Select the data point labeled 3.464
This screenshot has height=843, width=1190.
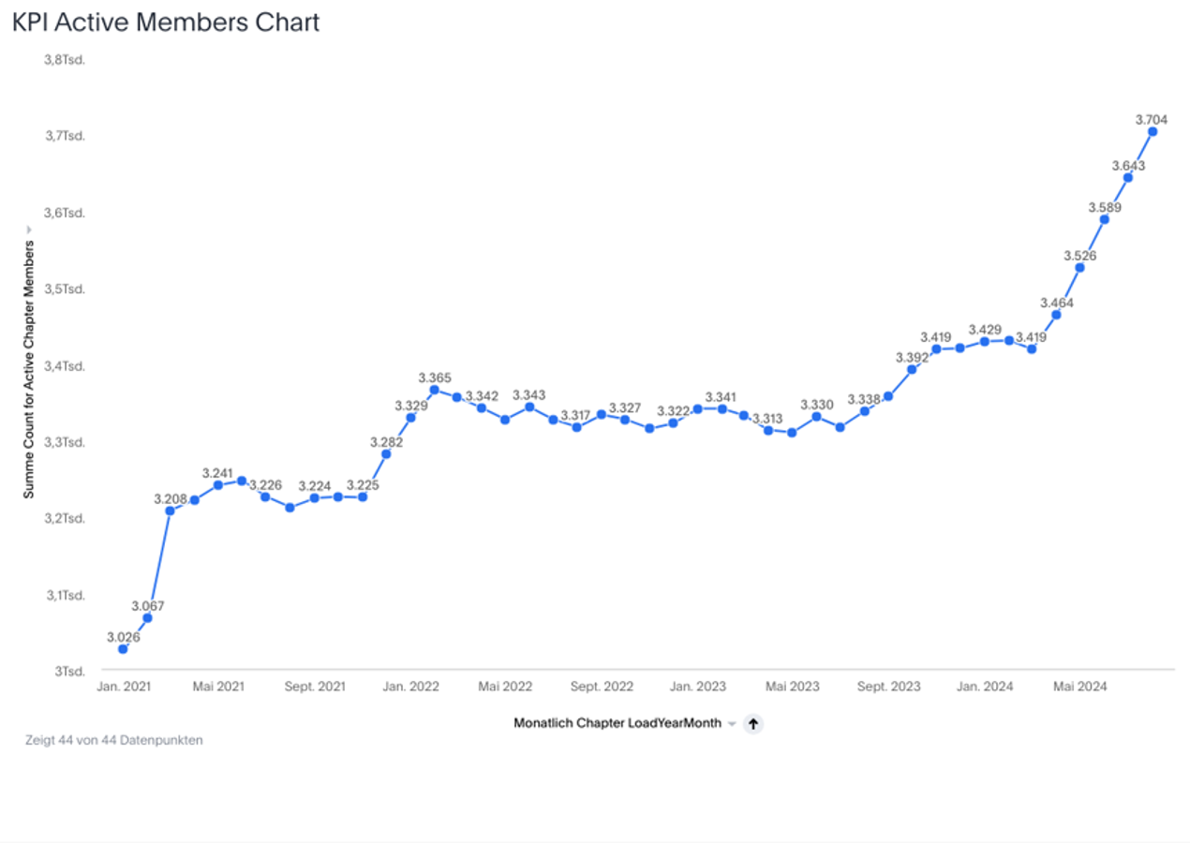point(1056,315)
